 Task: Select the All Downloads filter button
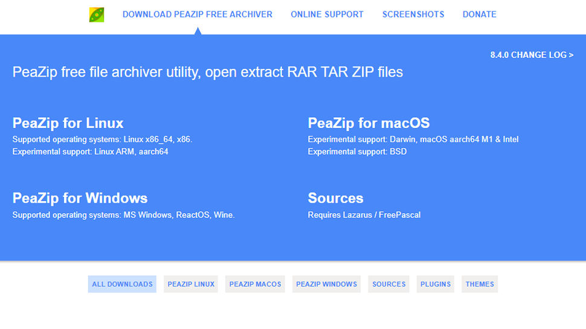(122, 284)
